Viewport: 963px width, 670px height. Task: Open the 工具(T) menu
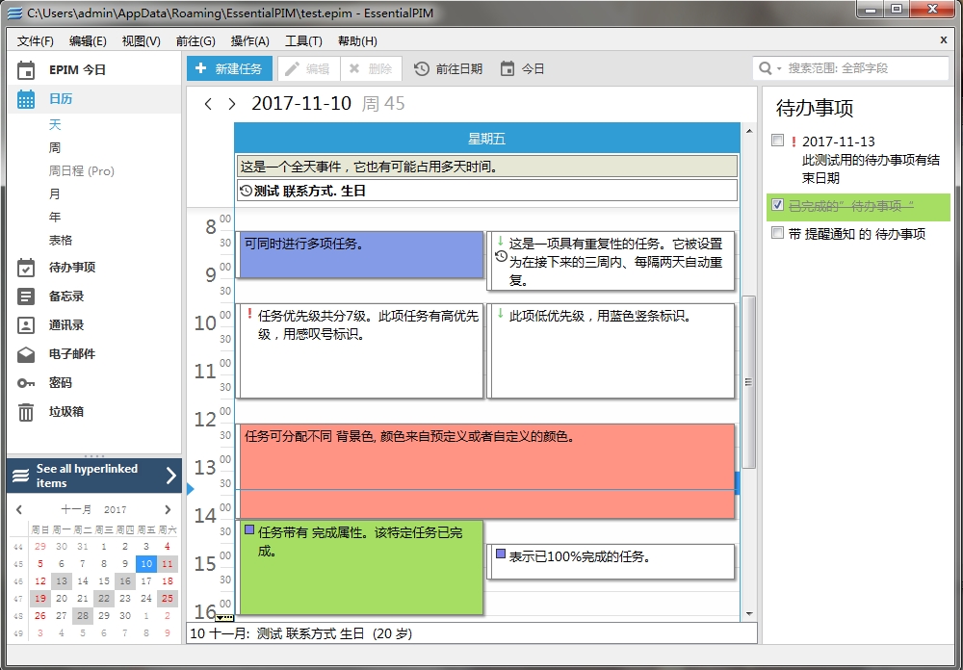[303, 40]
